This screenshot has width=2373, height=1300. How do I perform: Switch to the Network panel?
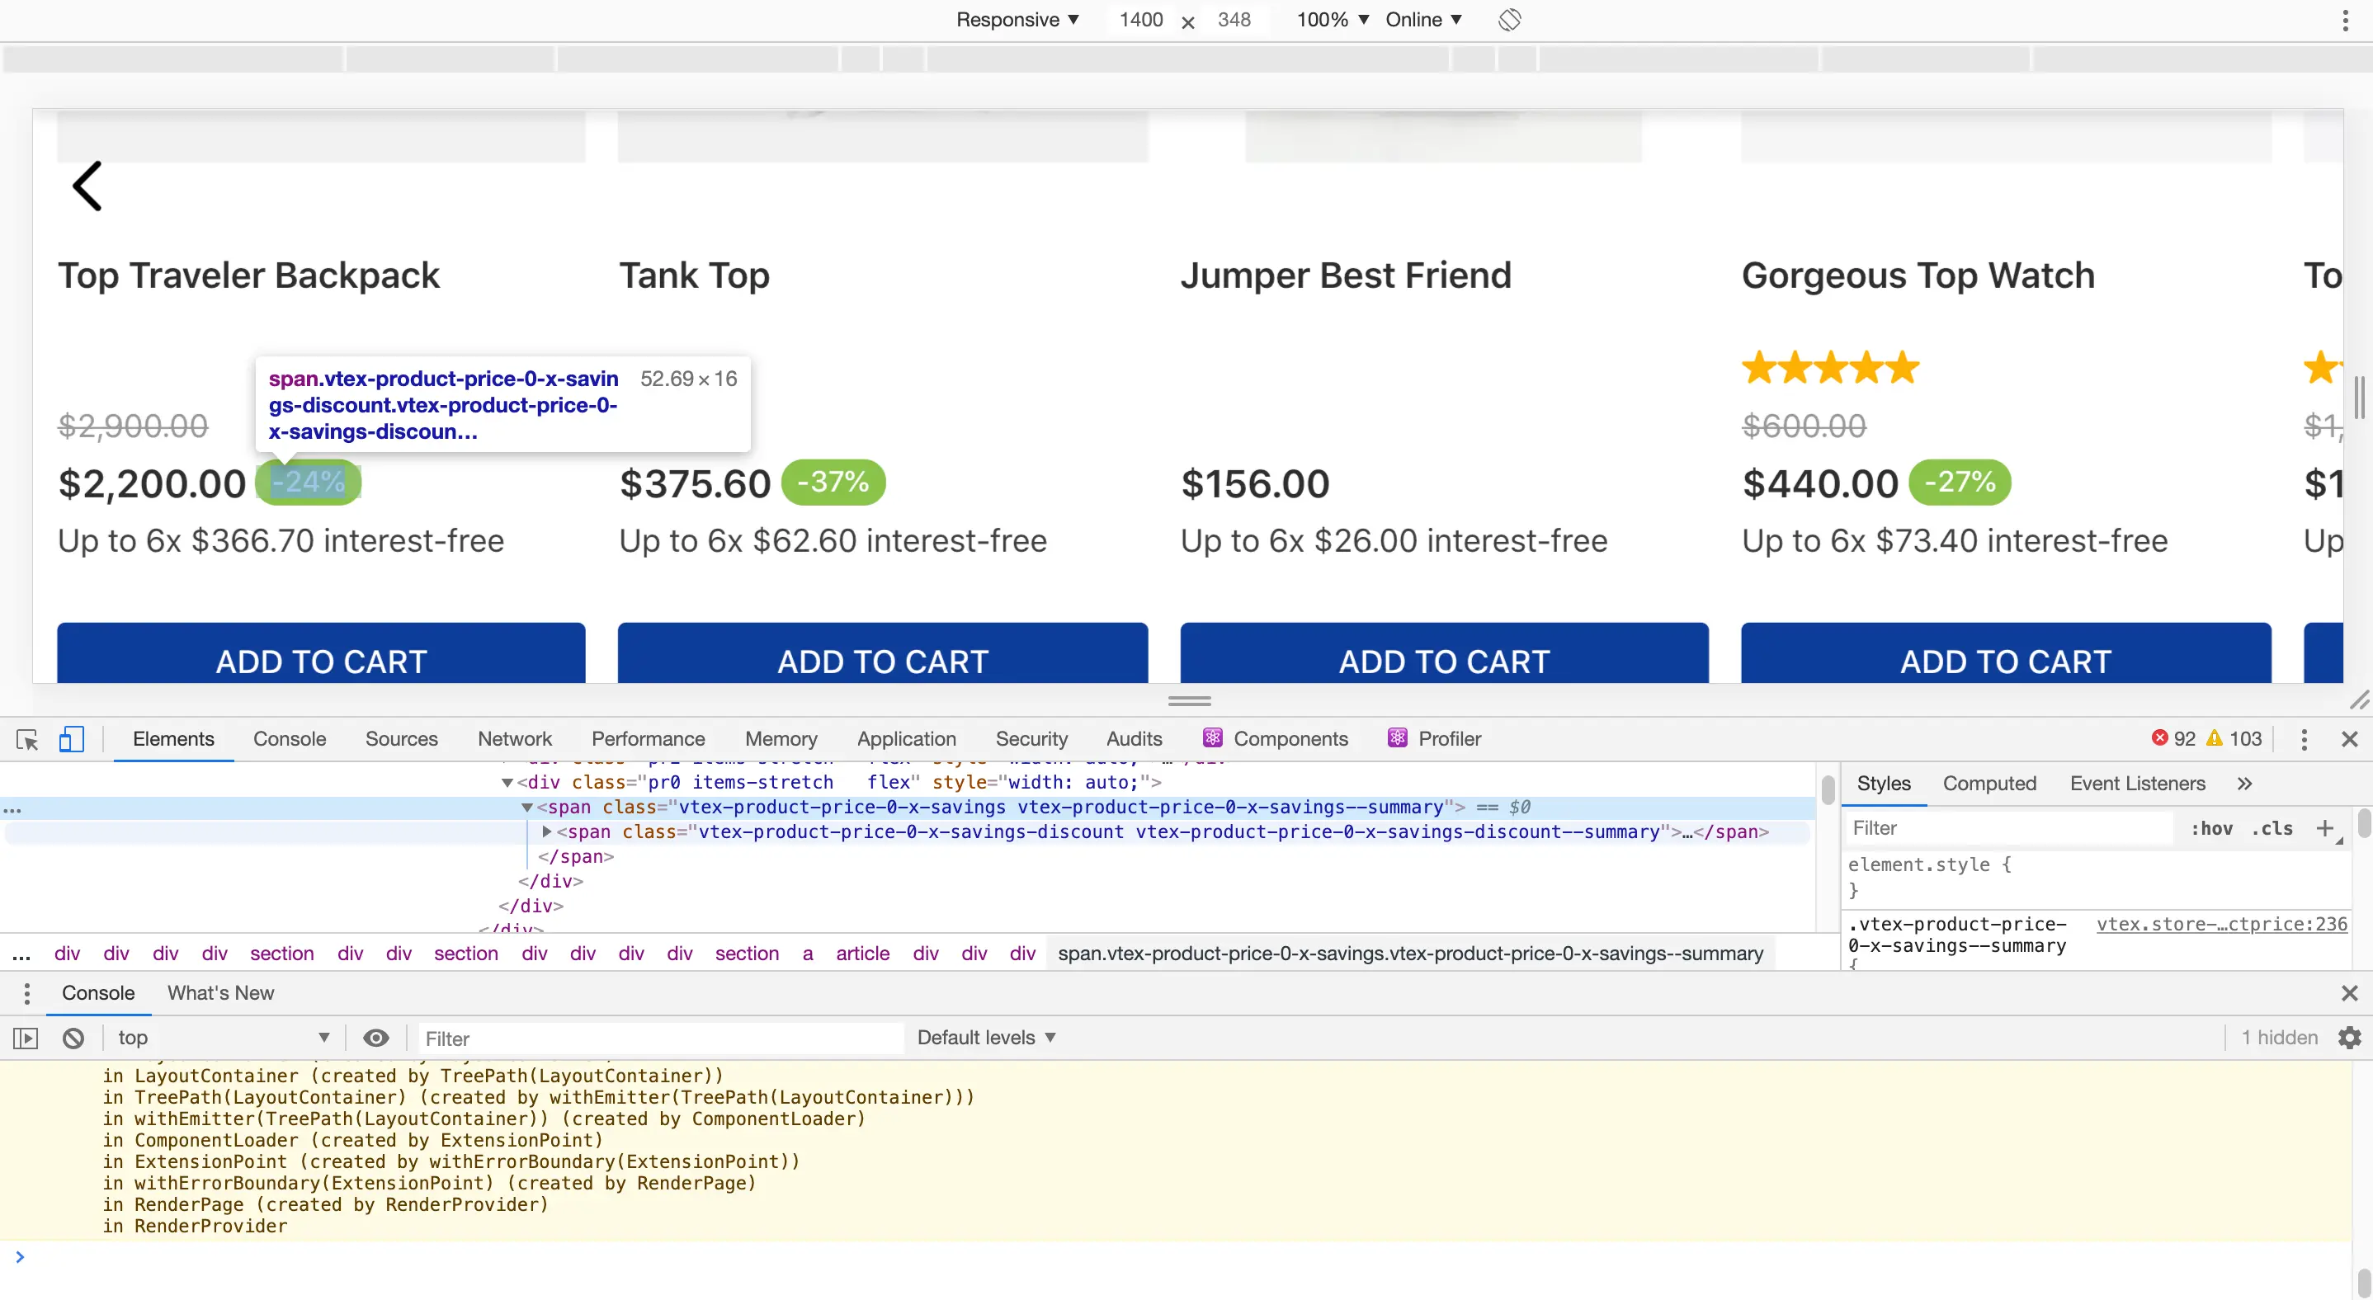(514, 738)
